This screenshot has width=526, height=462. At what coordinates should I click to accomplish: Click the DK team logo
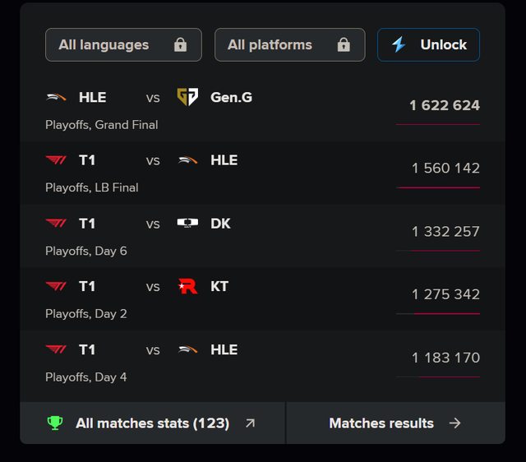tap(187, 224)
